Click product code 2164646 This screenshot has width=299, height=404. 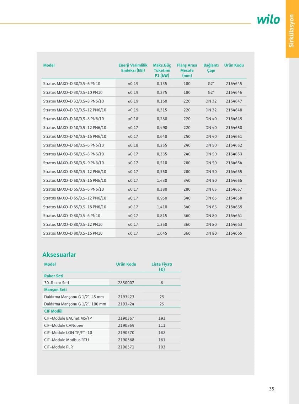pos(234,92)
